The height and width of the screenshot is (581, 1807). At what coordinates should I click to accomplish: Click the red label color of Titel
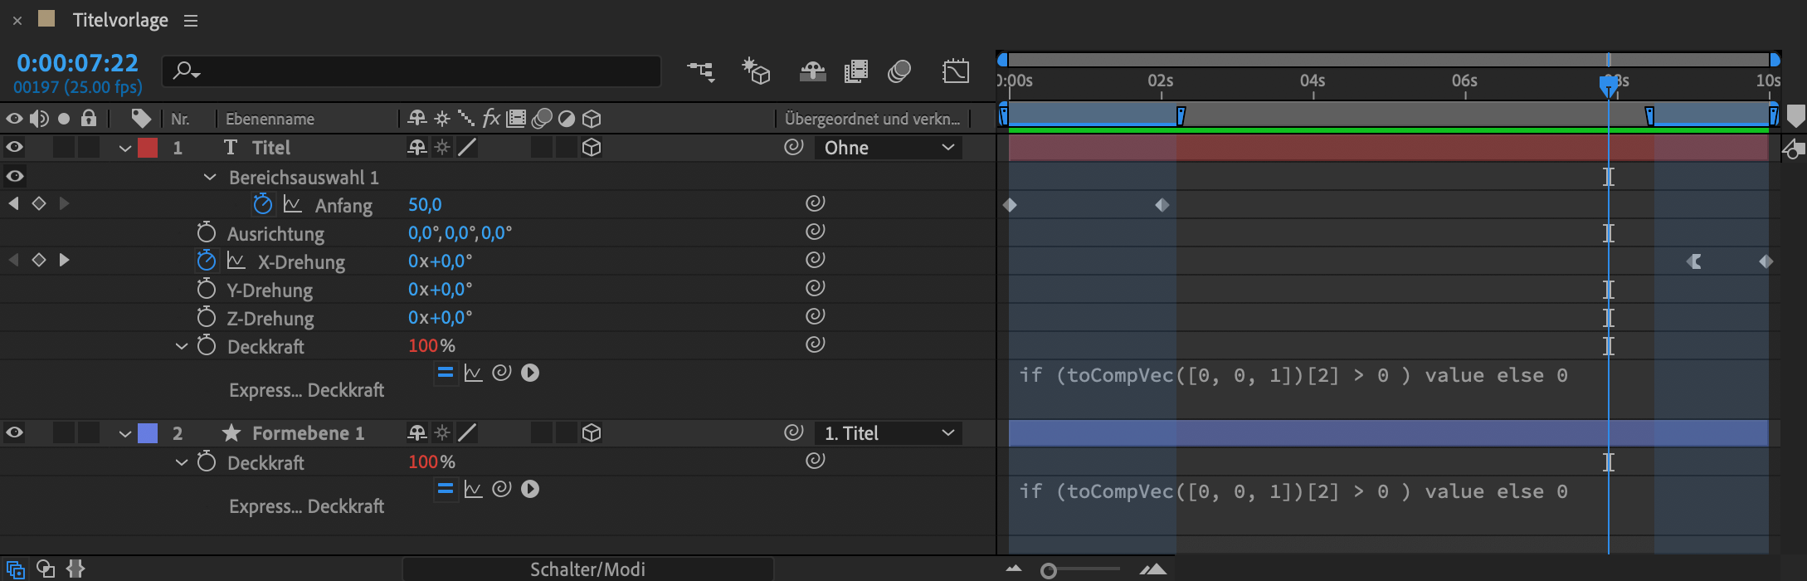point(148,148)
